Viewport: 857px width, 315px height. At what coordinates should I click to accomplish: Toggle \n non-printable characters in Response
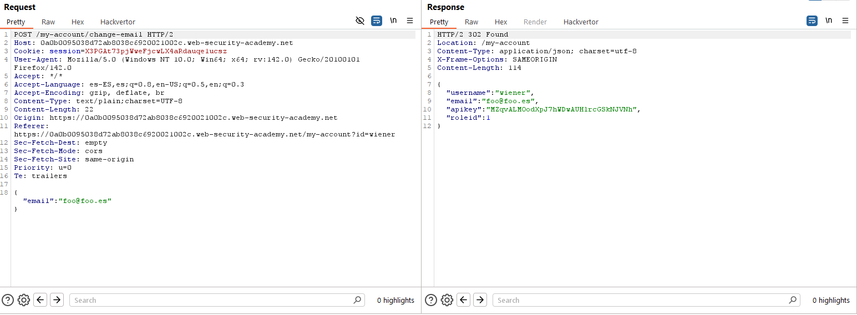[829, 21]
